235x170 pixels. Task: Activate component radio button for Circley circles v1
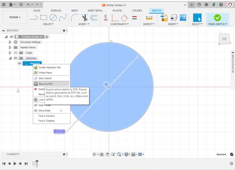click(47, 37)
